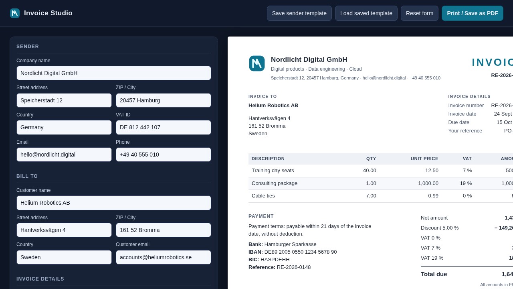The image size is (513, 289).
Task: Click the 19 % VAT table cell
Action: click(x=466, y=183)
